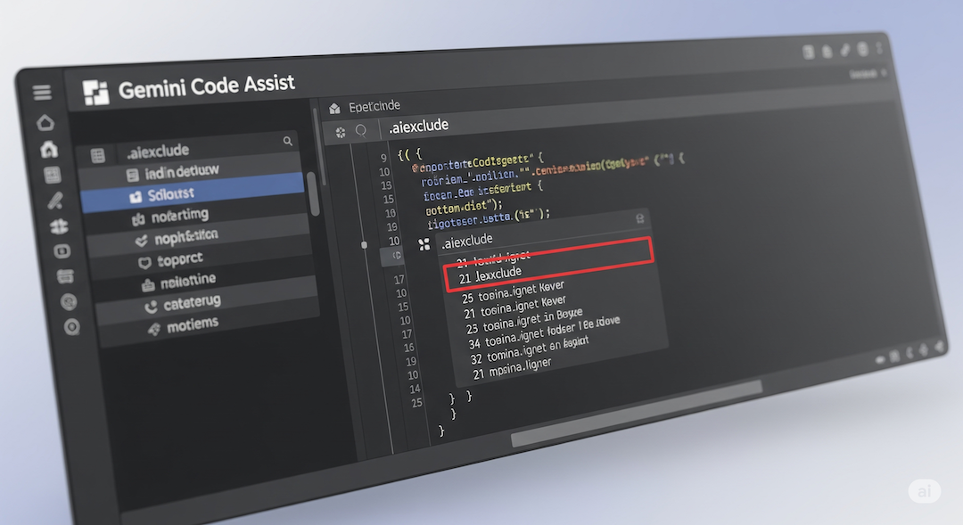Click the 'gottem.diet' code line in the editor
The height and width of the screenshot is (525, 963).
pyautogui.click(x=465, y=206)
